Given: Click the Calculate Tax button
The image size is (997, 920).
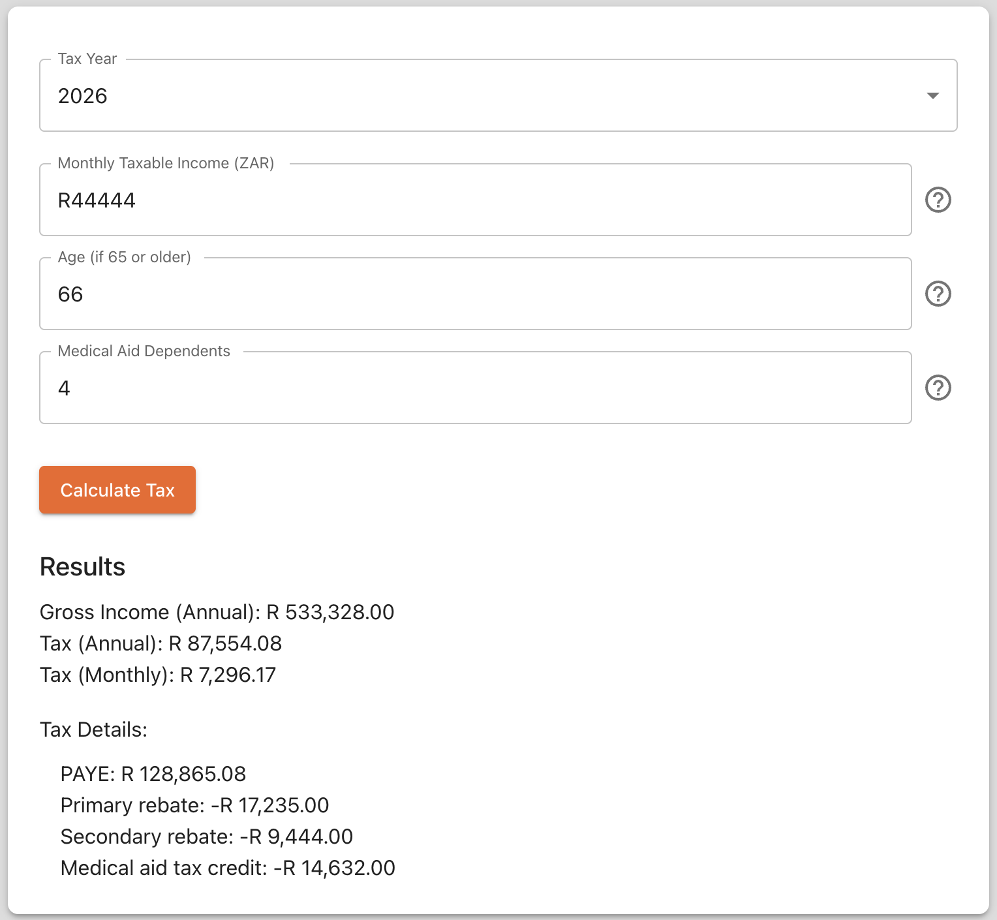Looking at the screenshot, I should tap(117, 490).
